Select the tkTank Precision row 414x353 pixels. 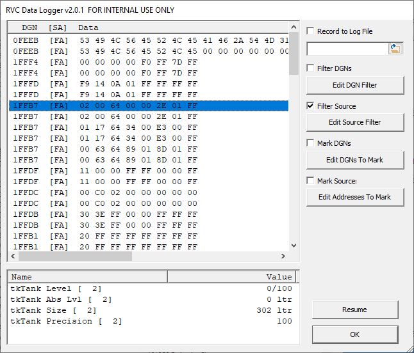[151, 321]
